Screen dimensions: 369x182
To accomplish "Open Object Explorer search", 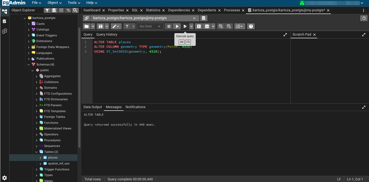I will pos(75,10).
